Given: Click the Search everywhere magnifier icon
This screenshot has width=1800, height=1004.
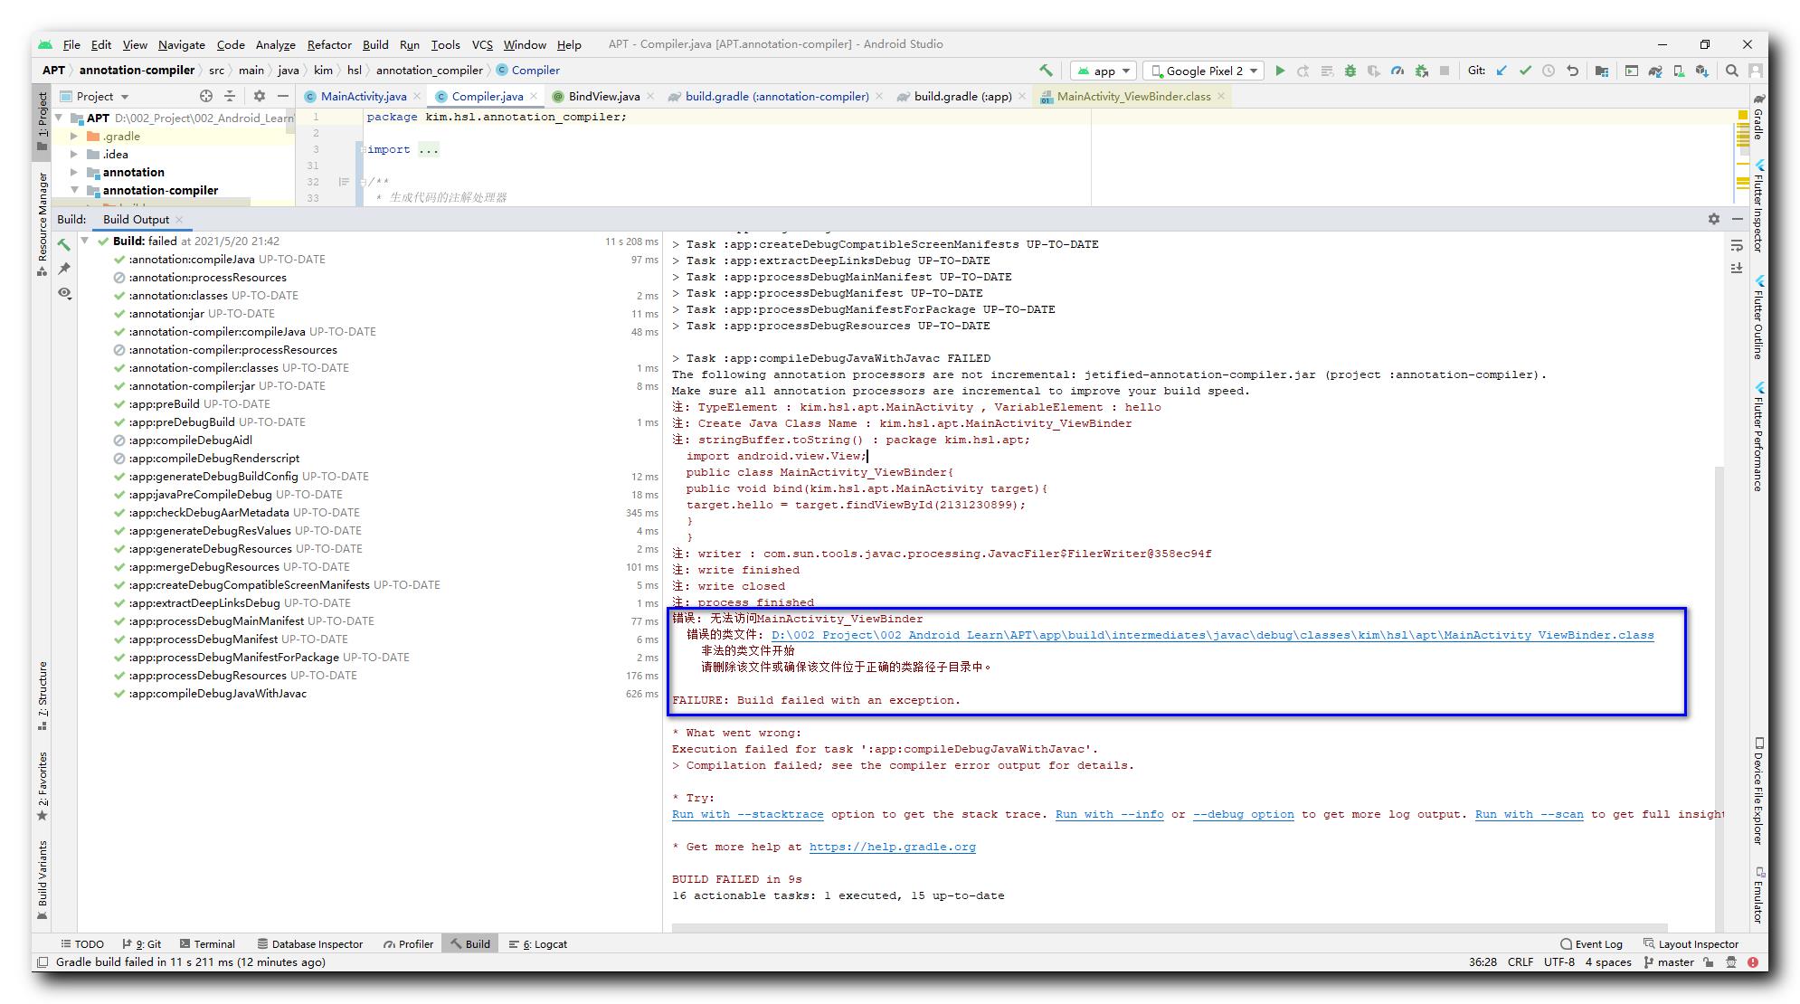Looking at the screenshot, I should tap(1730, 70).
